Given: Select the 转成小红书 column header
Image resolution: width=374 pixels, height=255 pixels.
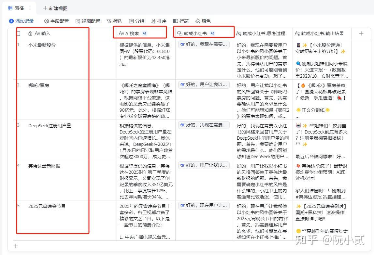Looking at the screenshot, I should coord(205,33).
